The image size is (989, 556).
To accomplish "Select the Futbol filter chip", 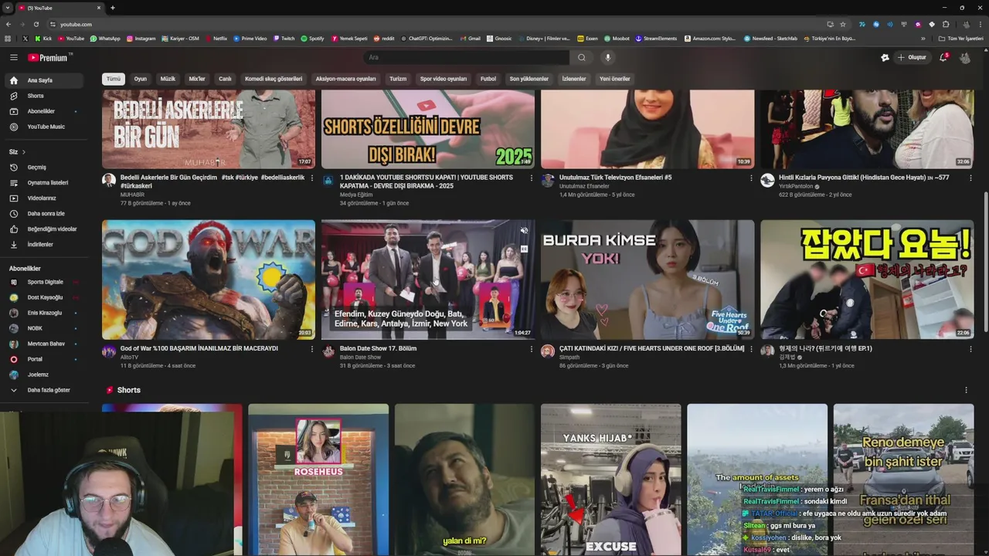I will (x=488, y=79).
